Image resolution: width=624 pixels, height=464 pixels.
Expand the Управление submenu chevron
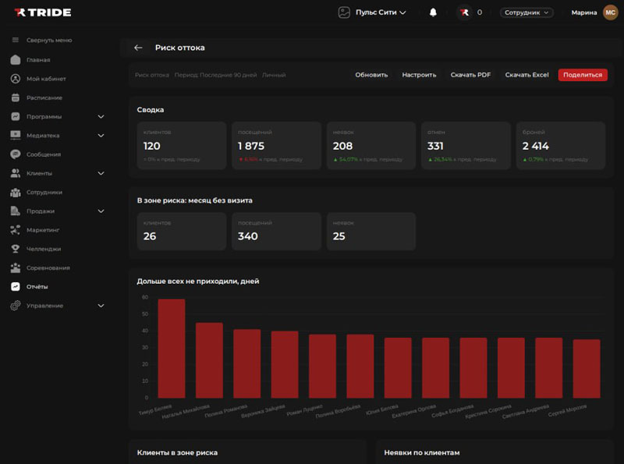tap(101, 306)
